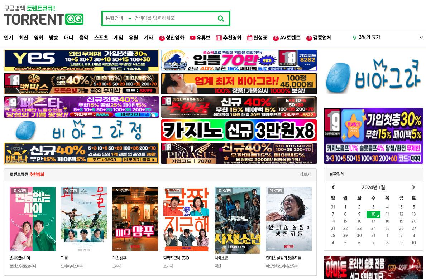Screen dimensions: 426x279
Task: Open the 기타 menu
Action: pos(148,38)
